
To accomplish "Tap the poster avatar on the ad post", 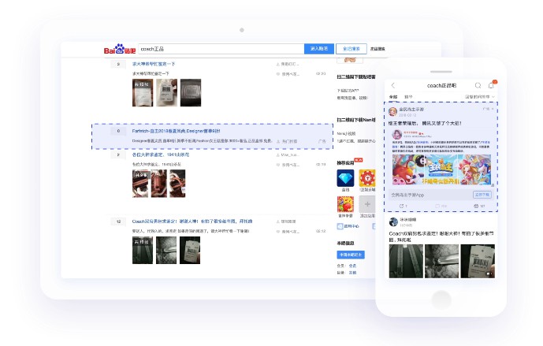I will (393, 112).
